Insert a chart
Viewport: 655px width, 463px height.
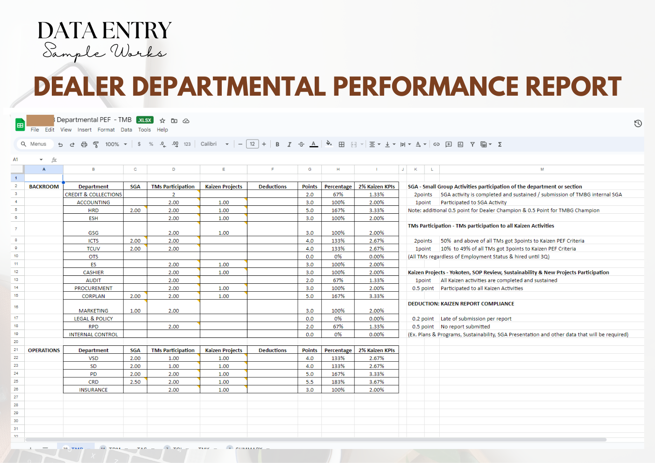[x=460, y=145]
